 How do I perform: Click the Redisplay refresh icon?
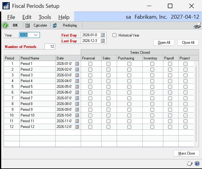pos(55,25)
